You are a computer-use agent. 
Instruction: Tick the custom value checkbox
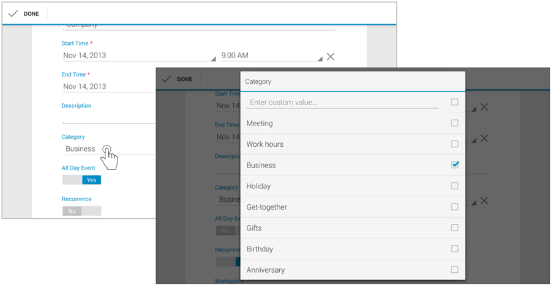454,102
